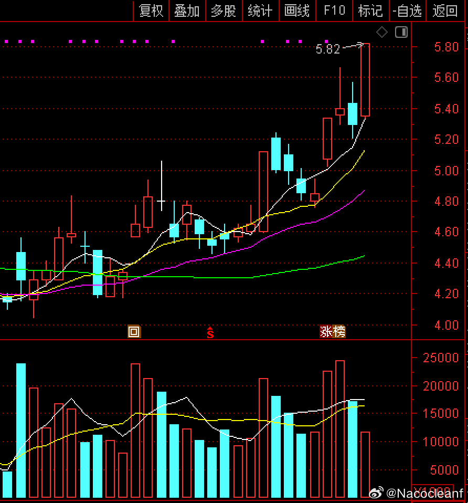Remove stock via -自选 button
This screenshot has width=468, height=503.
pyautogui.click(x=408, y=11)
